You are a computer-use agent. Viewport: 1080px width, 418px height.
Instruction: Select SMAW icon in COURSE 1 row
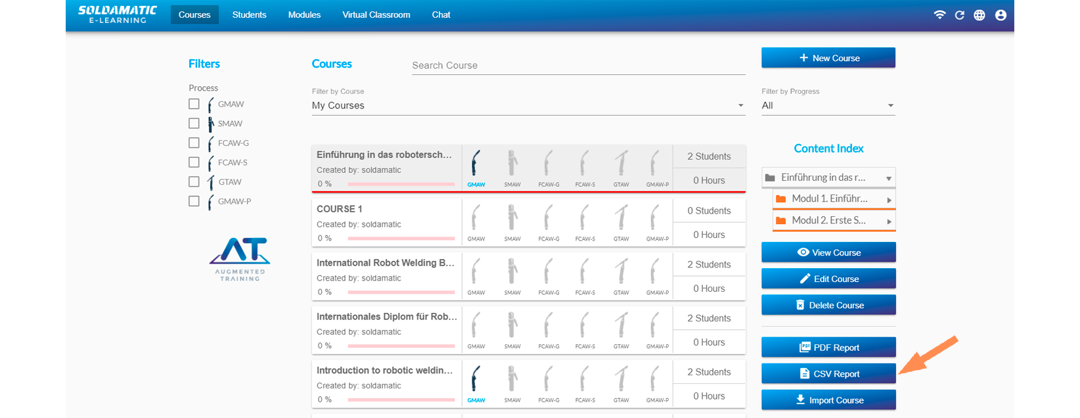pyautogui.click(x=512, y=218)
